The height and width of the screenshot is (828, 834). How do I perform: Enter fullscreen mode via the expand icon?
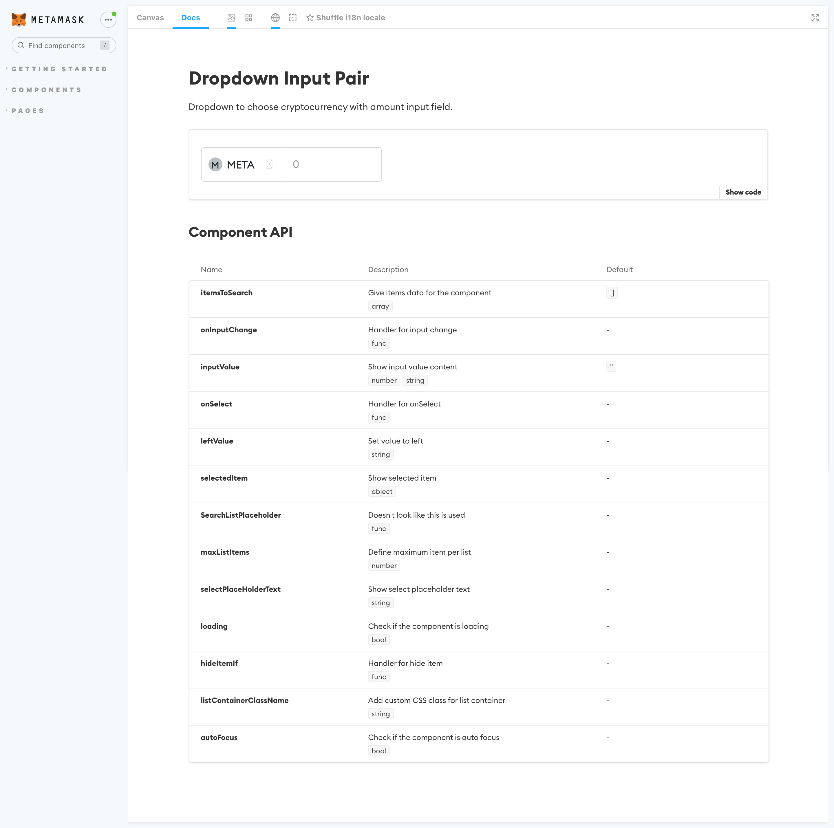tap(815, 18)
